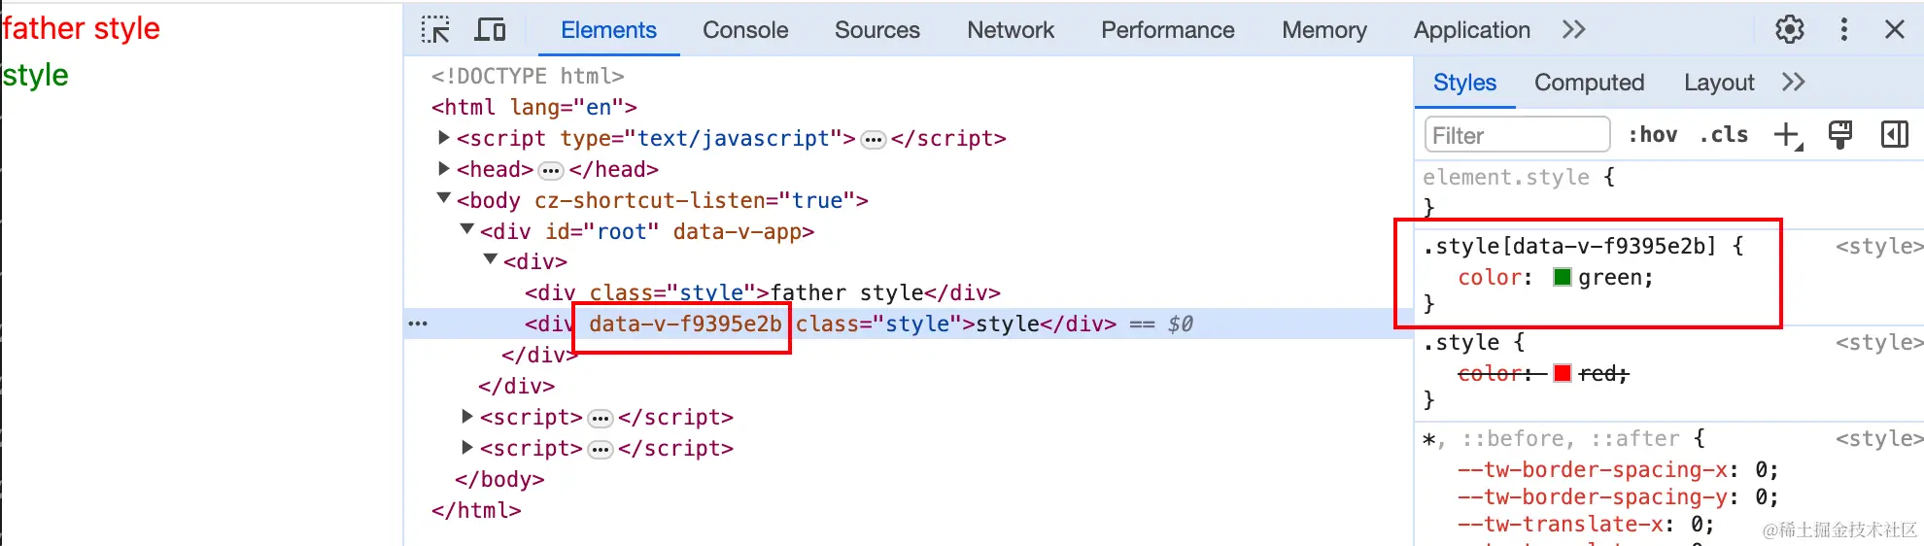1924x546 pixels.
Task: Select the Layout sidebar tab
Action: tap(1719, 83)
